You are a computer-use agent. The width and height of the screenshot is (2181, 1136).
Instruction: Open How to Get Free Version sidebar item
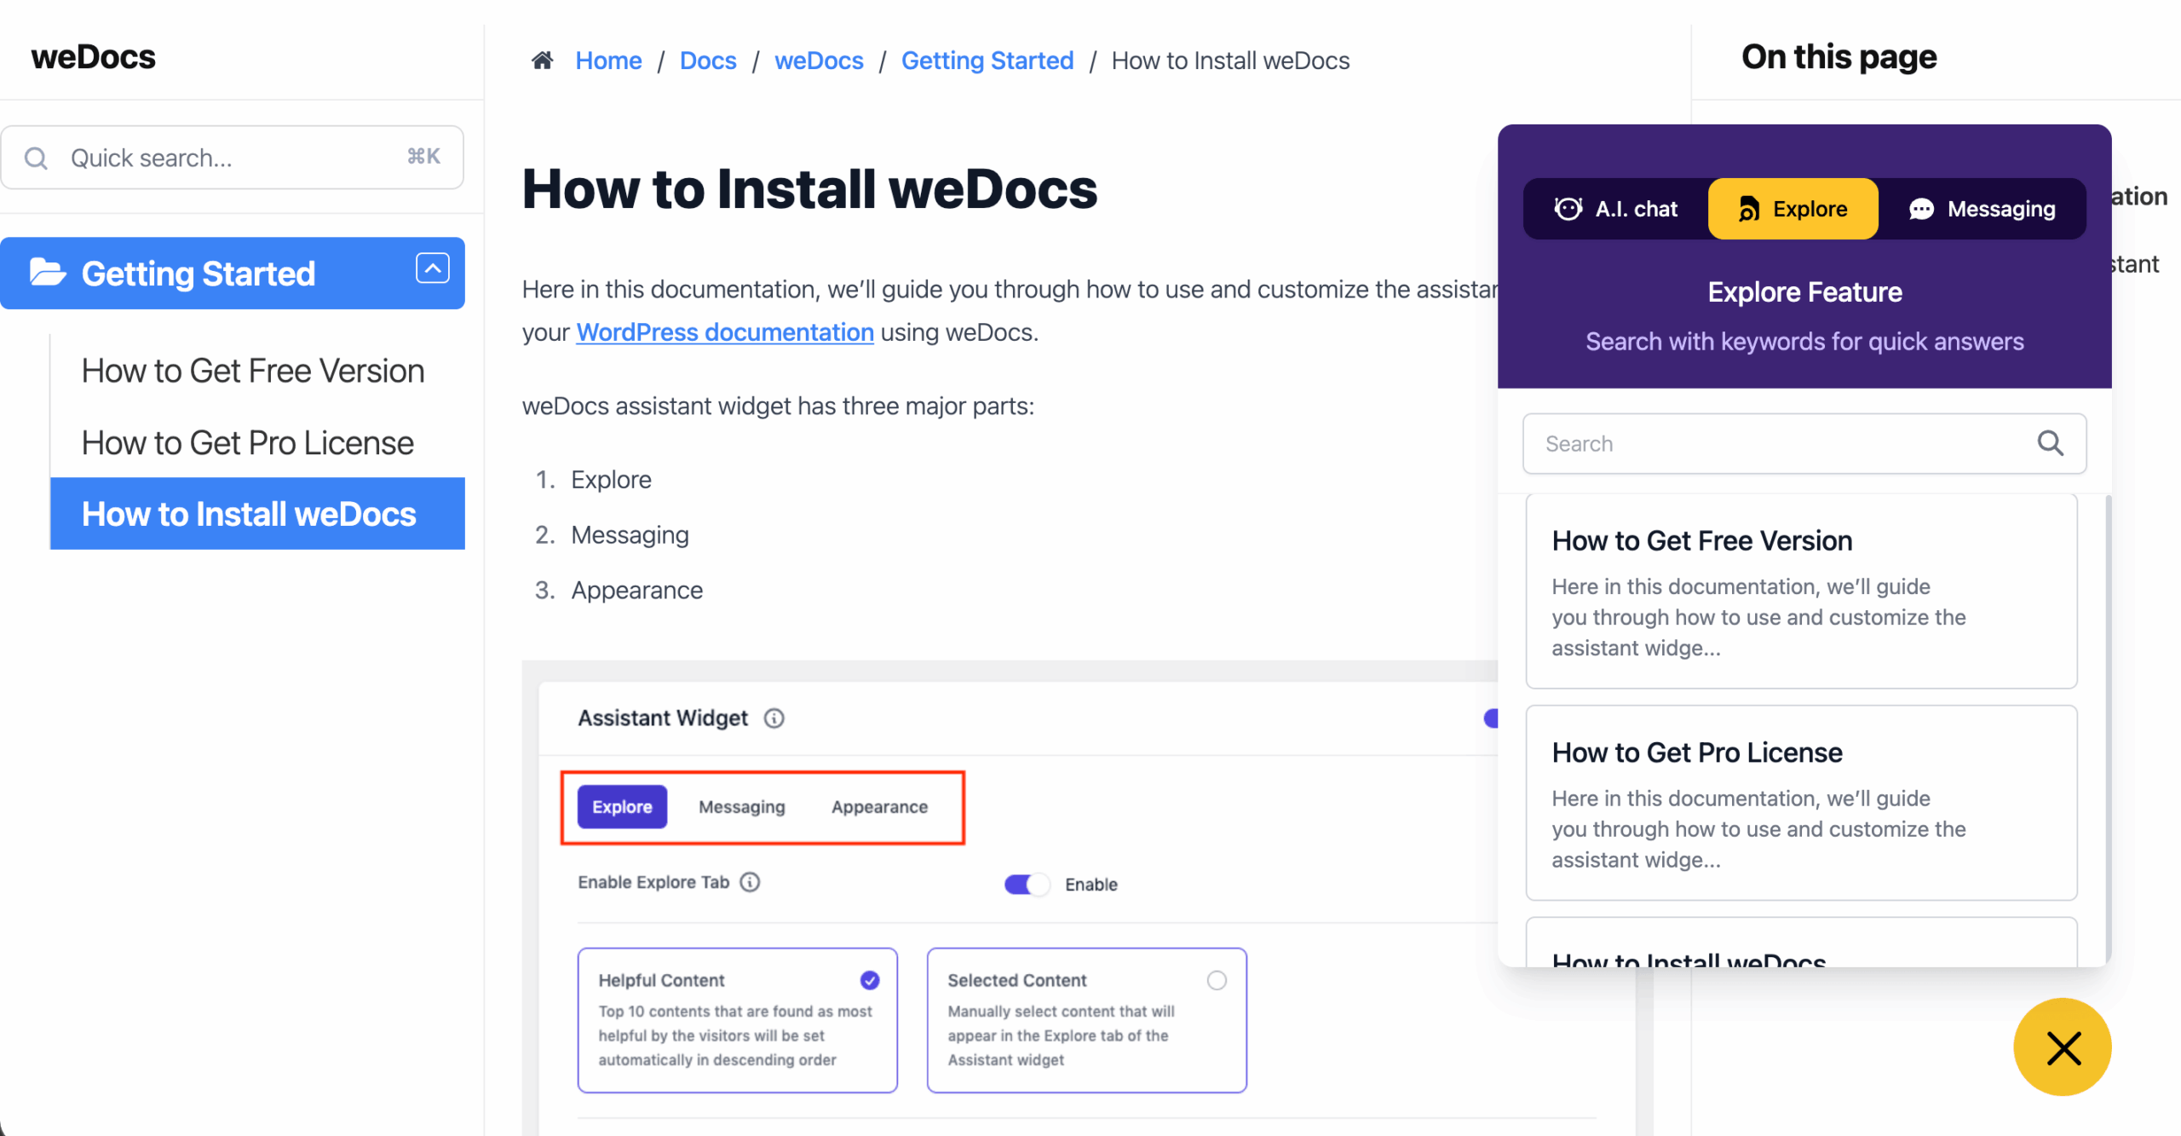253,372
